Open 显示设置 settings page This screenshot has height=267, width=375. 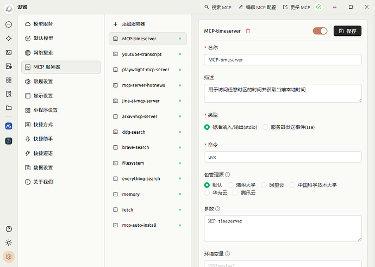tap(61, 96)
